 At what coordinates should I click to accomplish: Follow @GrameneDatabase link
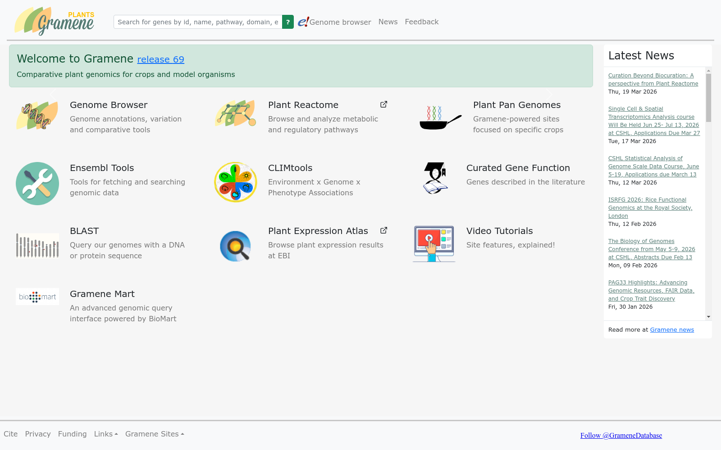click(x=621, y=435)
